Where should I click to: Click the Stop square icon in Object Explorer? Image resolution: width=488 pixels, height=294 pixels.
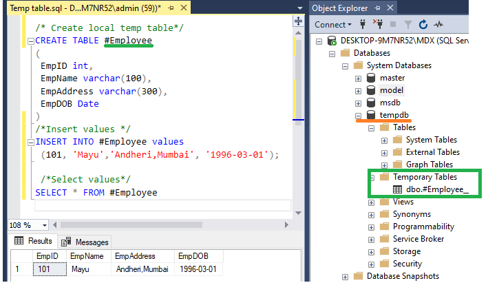[393, 24]
